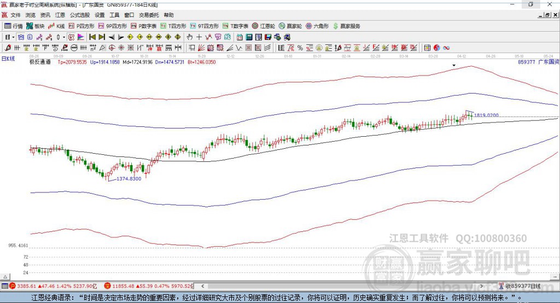Select the zigzag wave line tool
The height and width of the screenshot is (303, 560).
pyautogui.click(x=238, y=48)
